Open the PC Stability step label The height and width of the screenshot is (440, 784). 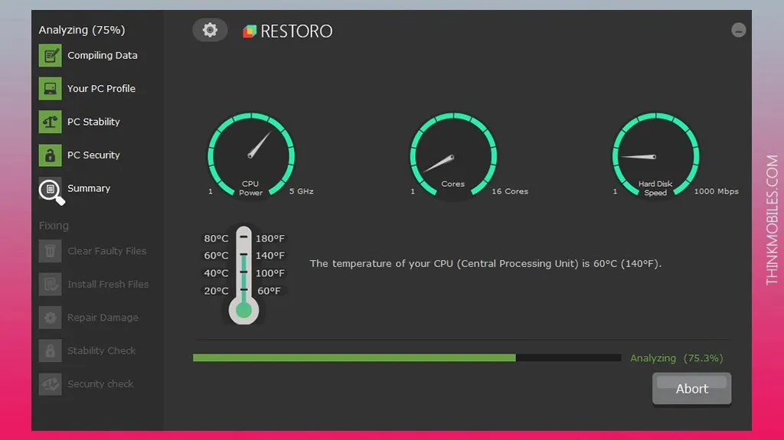tap(93, 122)
